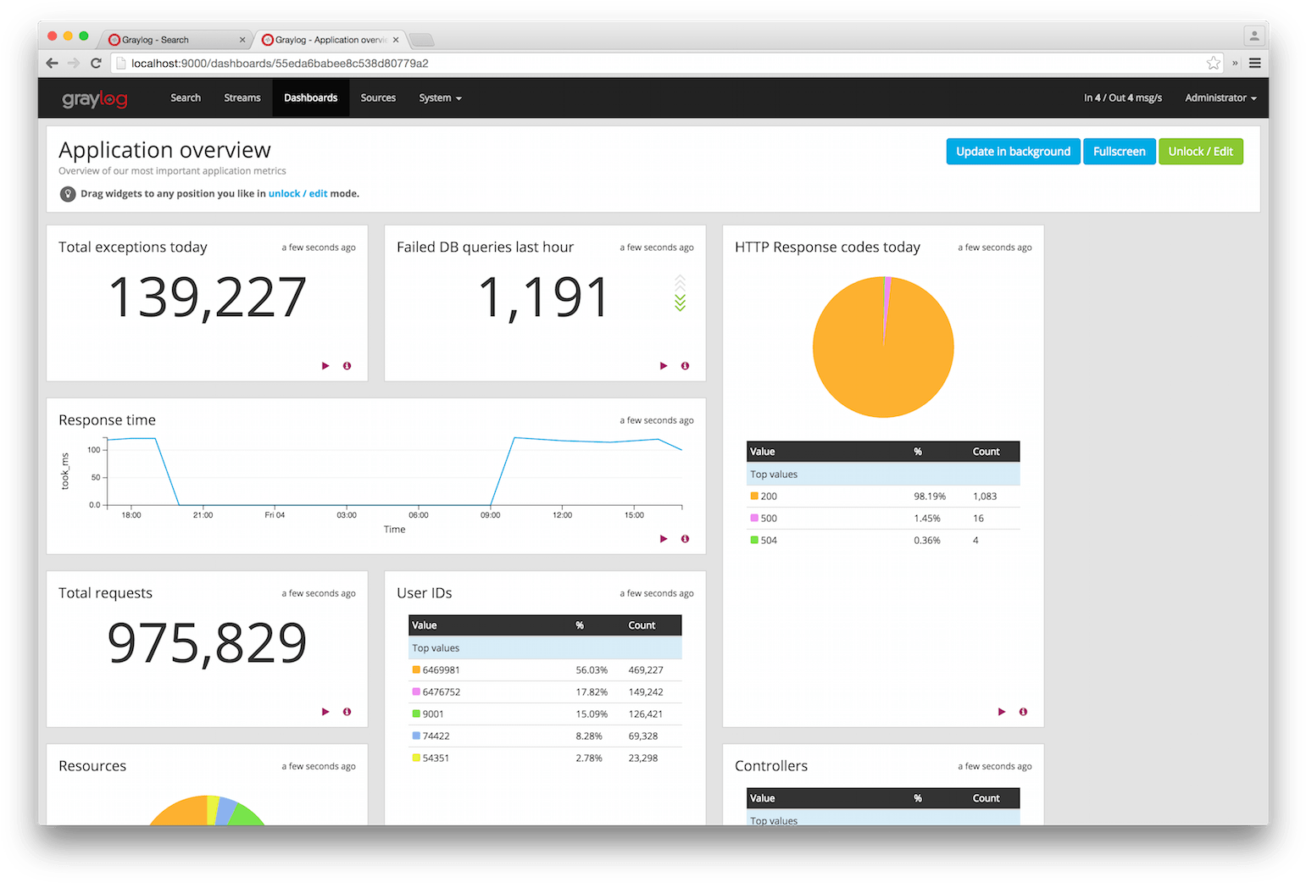Bookmark page with the star icon
The width and height of the screenshot is (1306, 883).
click(1214, 63)
